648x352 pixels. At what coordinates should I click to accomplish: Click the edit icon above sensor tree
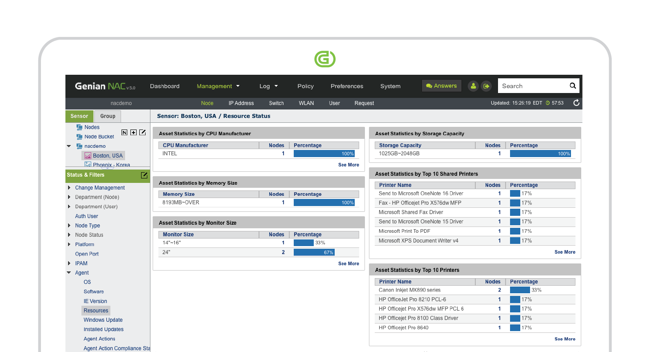(142, 132)
